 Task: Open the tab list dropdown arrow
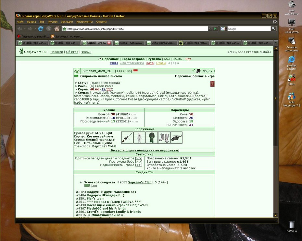pyautogui.click(x=276, y=43)
